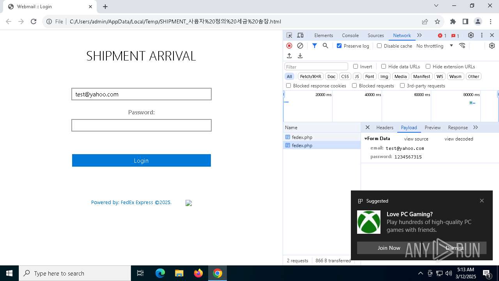Open network search magnifier icon
The image size is (499, 281).
click(326, 46)
